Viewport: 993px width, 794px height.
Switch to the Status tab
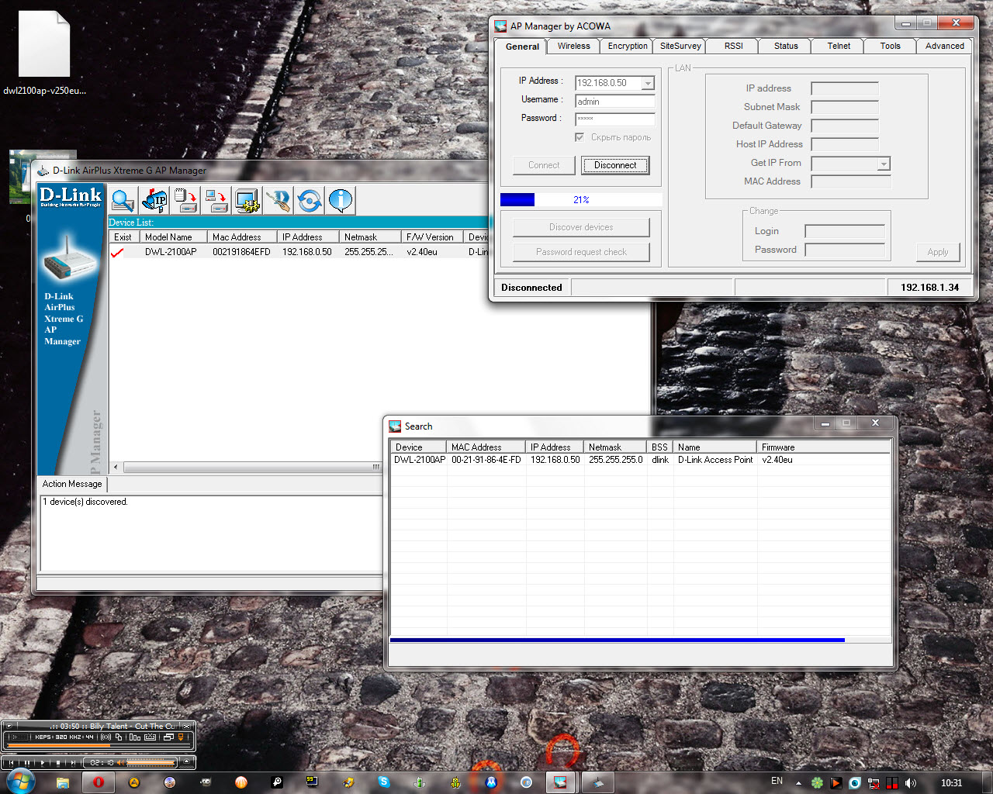pos(786,46)
